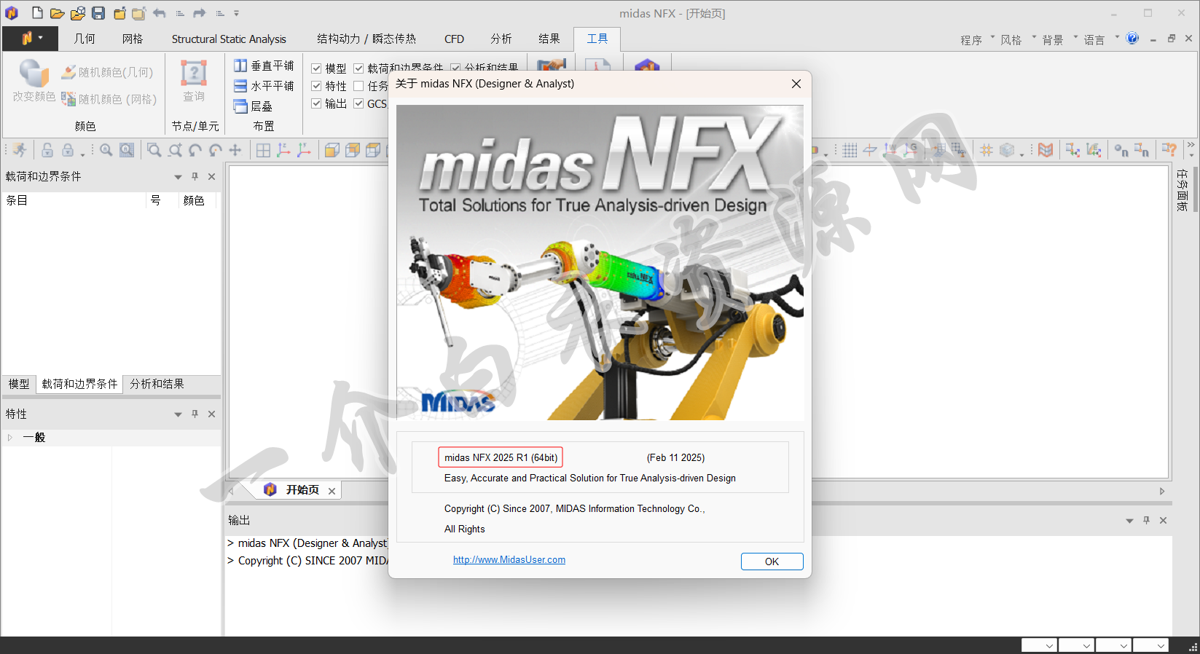This screenshot has height=654, width=1200.
Task: Redo the action with the right arrow icon
Action: [x=200, y=13]
